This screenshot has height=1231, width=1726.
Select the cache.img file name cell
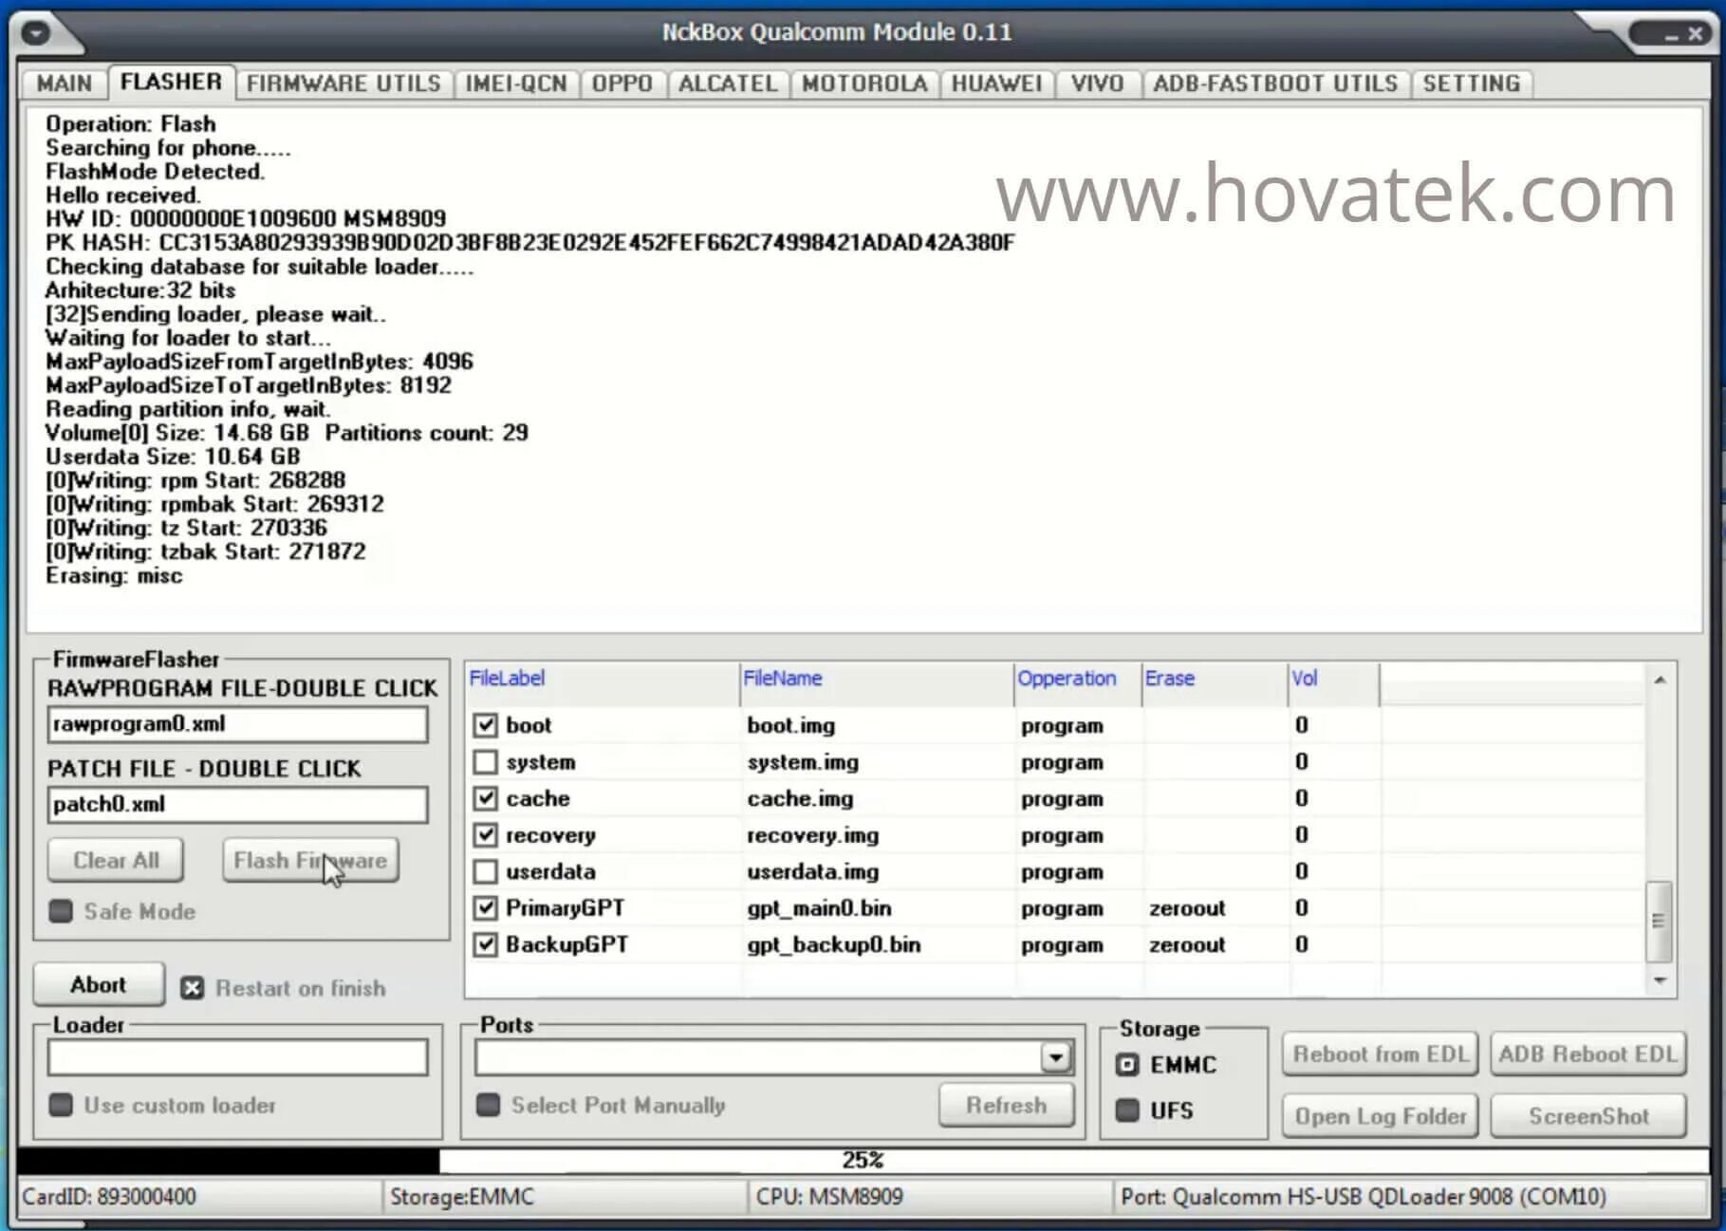coord(800,799)
